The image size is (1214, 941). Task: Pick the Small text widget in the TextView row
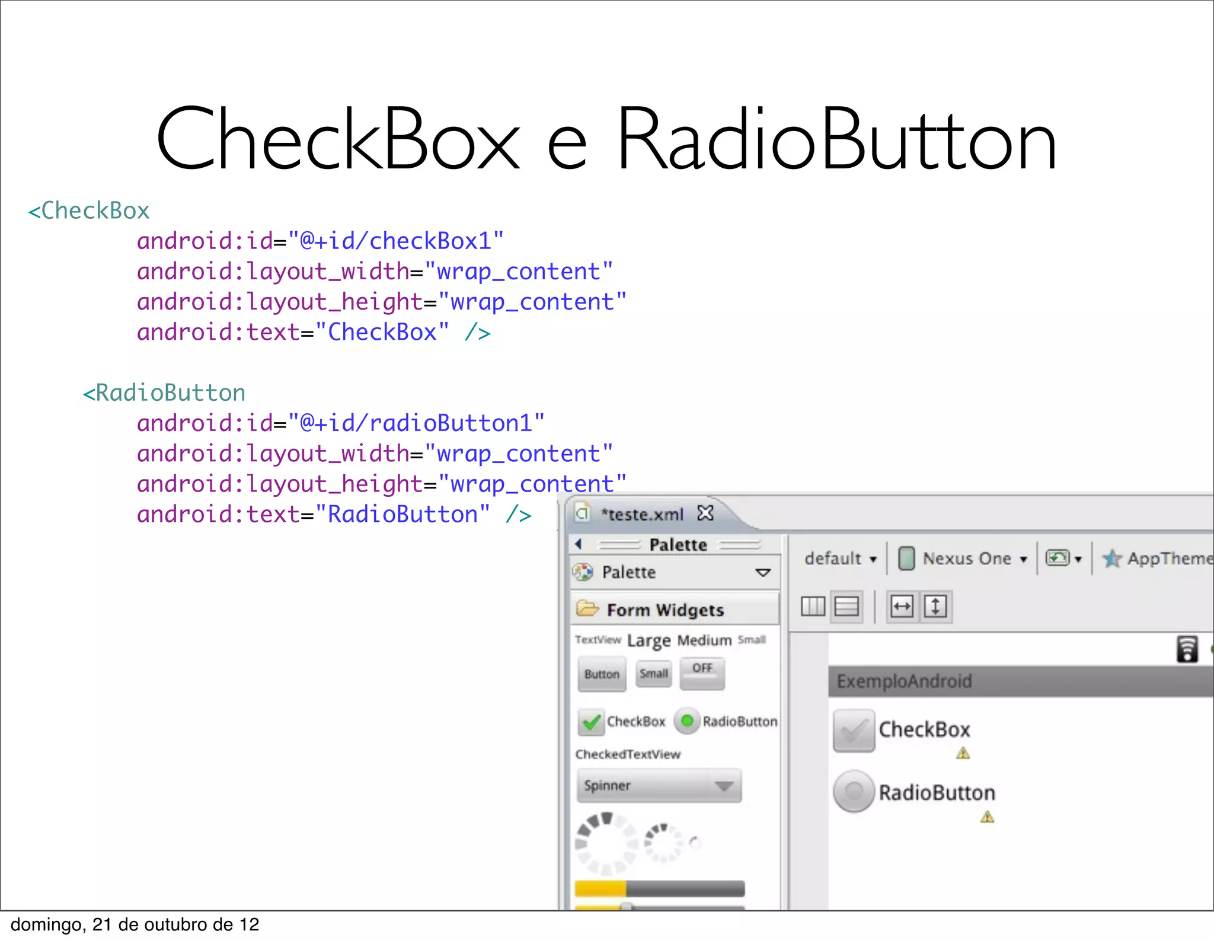tap(752, 640)
